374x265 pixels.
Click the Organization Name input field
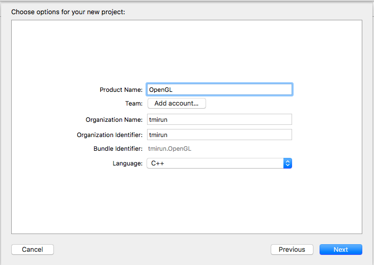click(219, 119)
